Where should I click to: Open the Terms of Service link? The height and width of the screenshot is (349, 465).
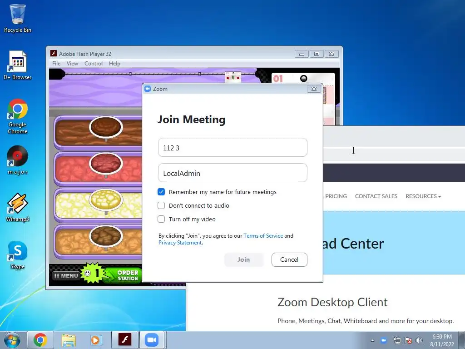263,236
